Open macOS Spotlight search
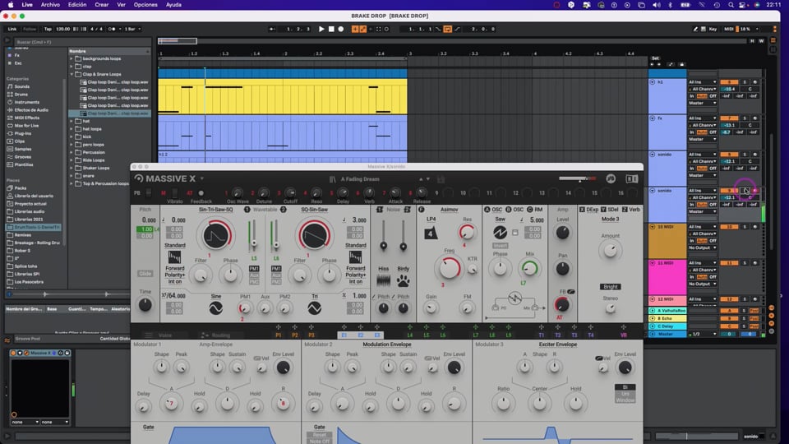Screen dimensions: 789x444 pos(731,5)
